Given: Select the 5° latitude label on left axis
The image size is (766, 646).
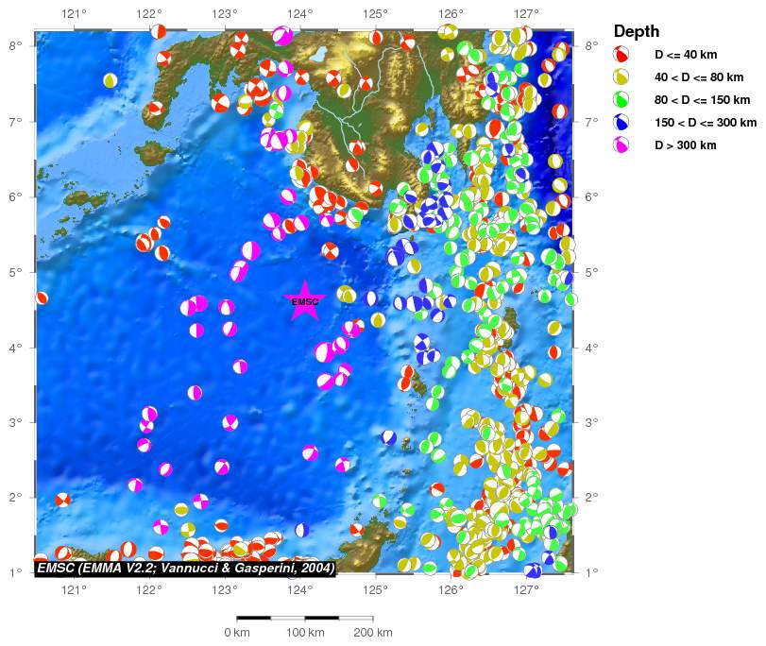Looking at the screenshot, I should tap(20, 272).
